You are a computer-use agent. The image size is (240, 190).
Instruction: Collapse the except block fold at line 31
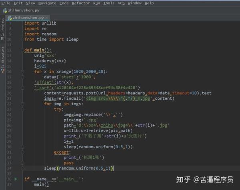pyautogui.click(x=22, y=152)
